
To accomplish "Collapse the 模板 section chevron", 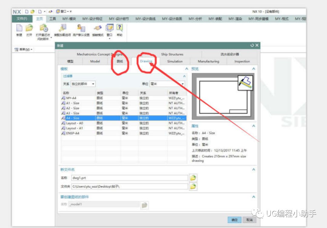I will (x=187, y=69).
